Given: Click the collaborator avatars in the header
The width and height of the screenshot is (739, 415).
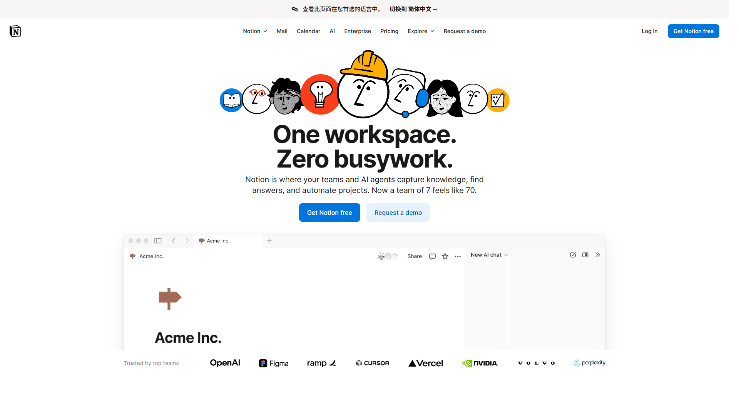Looking at the screenshot, I should click(x=388, y=256).
